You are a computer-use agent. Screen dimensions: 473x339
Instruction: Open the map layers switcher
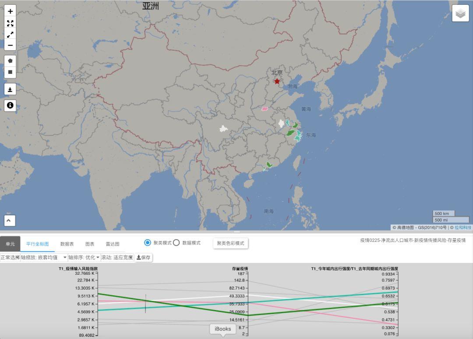(460, 14)
